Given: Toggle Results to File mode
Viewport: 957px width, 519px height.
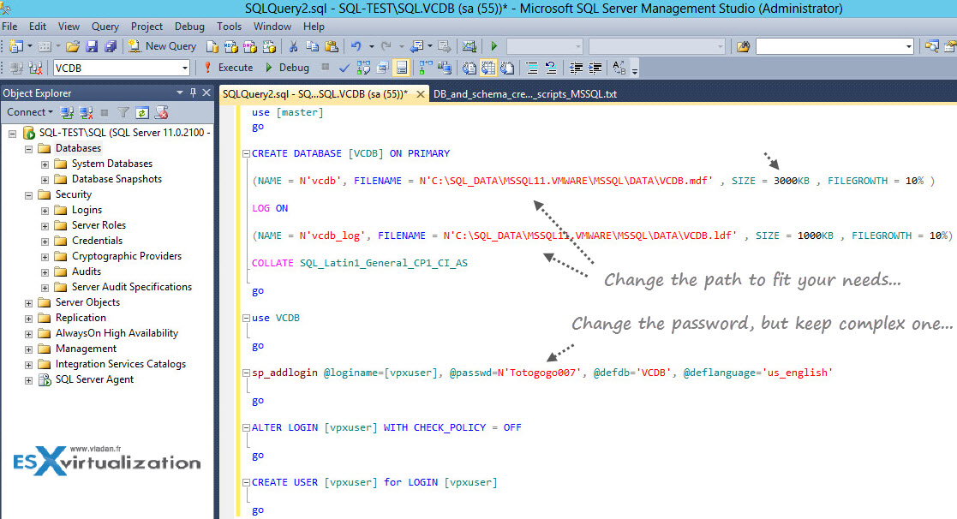Looking at the screenshot, I should click(x=507, y=68).
